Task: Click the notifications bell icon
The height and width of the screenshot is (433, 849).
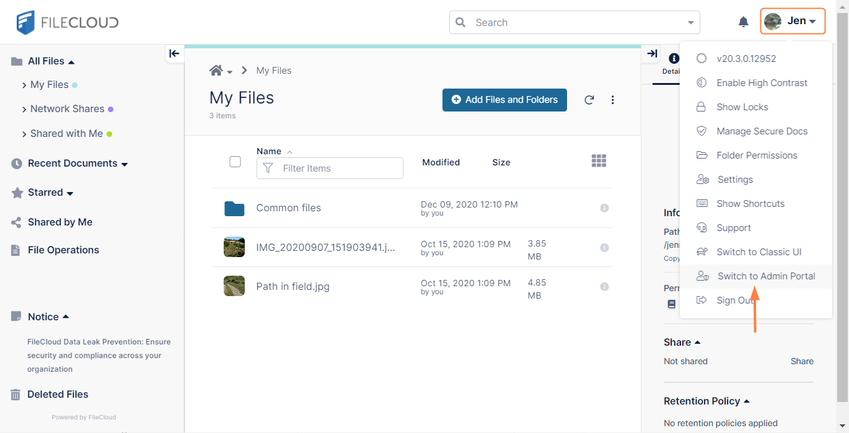Action: (x=744, y=22)
